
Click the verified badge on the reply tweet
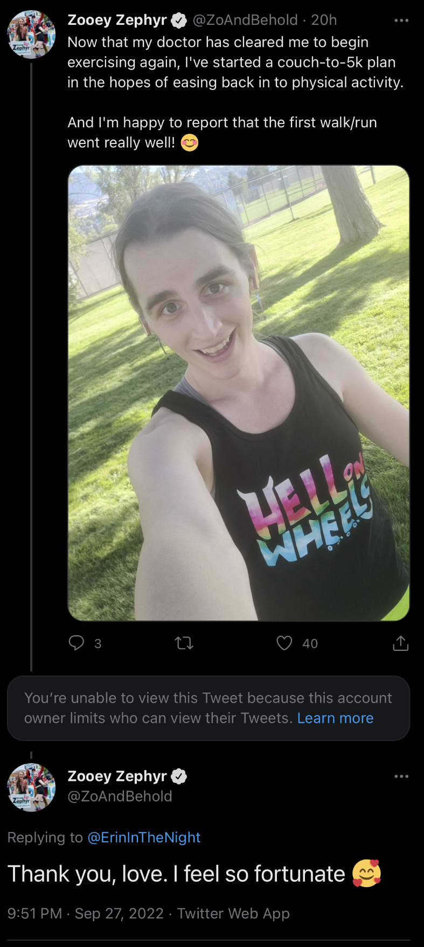[x=179, y=777]
